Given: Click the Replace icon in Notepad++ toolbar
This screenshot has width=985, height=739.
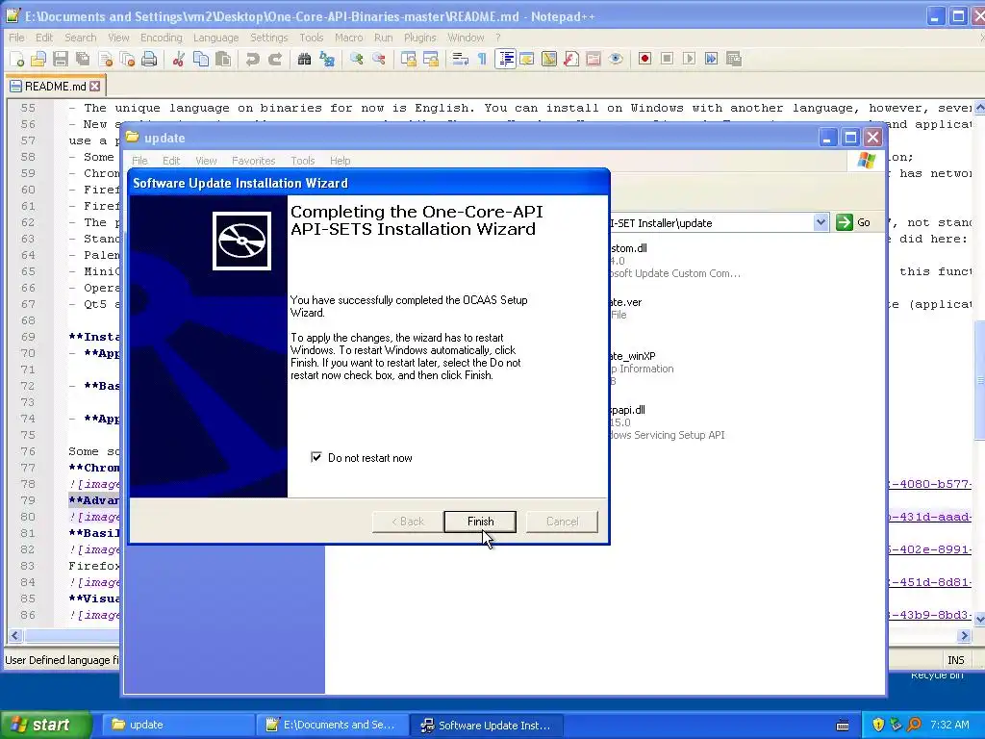Looking at the screenshot, I should click(x=327, y=59).
